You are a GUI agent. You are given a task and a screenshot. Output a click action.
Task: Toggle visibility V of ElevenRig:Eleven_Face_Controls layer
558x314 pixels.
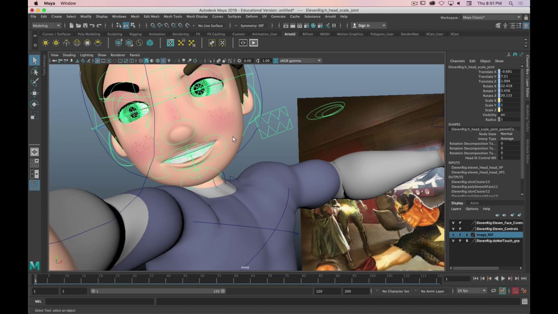pos(453,223)
